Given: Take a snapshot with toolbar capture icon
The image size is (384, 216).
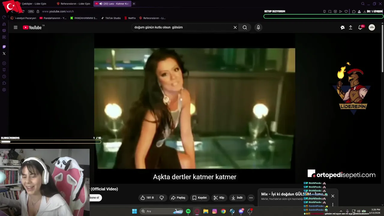Looking at the screenshot, I should click(x=330, y=11).
